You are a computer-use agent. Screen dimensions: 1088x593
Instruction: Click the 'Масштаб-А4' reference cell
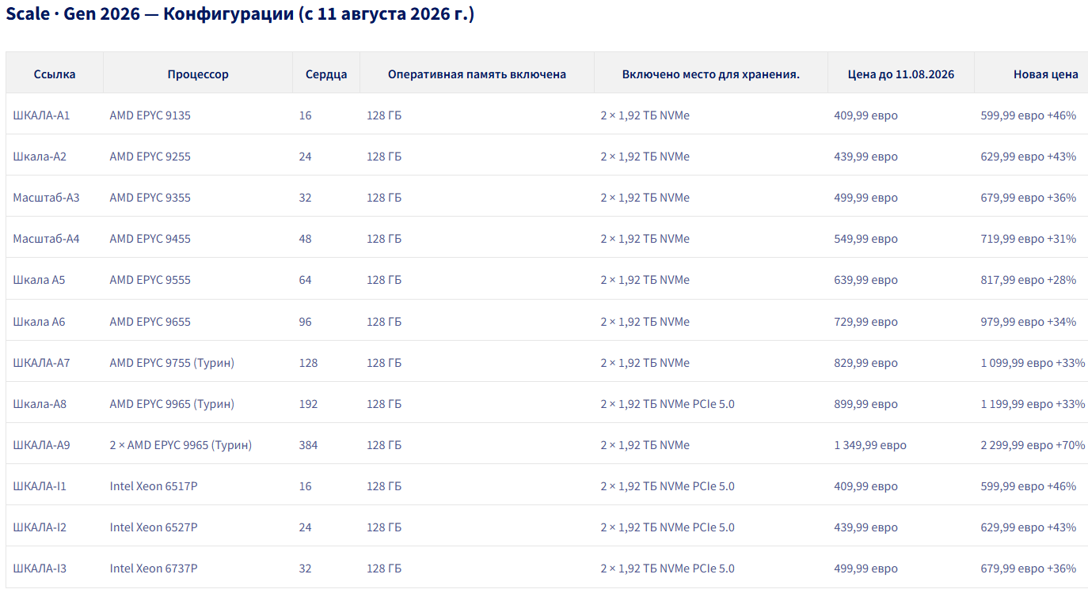[x=46, y=239]
